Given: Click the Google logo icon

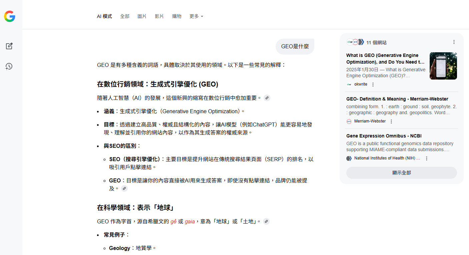Looking at the screenshot, I should click(10, 16).
